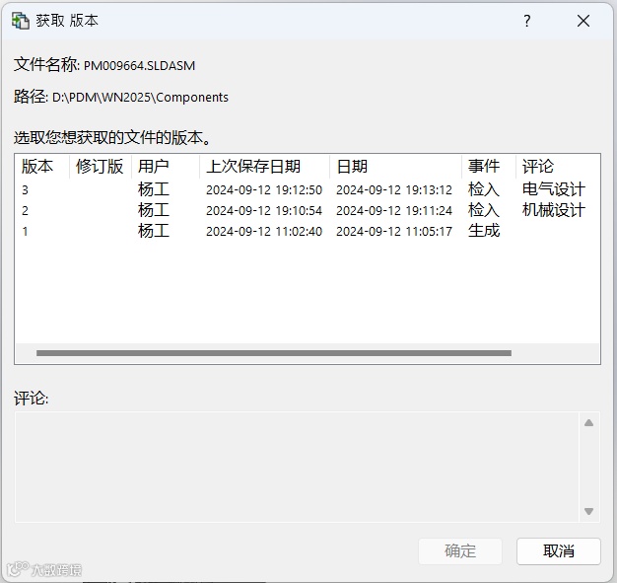The image size is (617, 583).
Task: Click the path D:\PDM\WN2025\Components
Action: point(140,98)
